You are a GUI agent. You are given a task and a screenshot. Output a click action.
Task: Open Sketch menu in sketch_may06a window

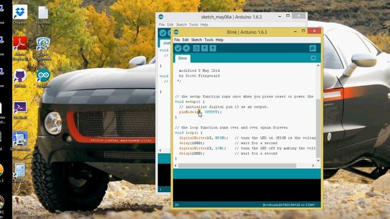181,24
